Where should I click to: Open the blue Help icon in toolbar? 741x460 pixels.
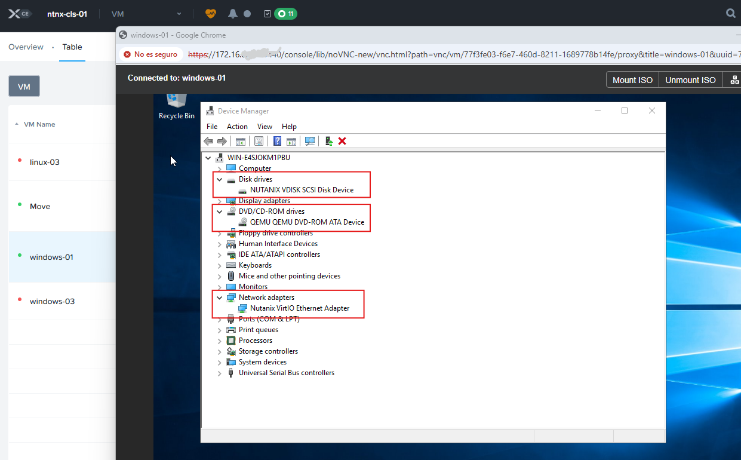(277, 141)
